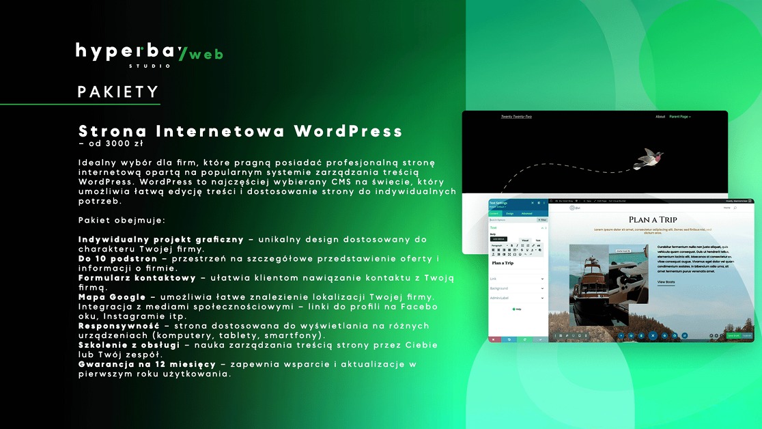
Task: Click the blue close X in the page builder bar
Action: click(x=653, y=335)
